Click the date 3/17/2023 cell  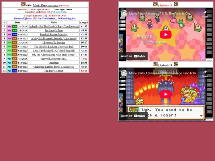point(22,47)
